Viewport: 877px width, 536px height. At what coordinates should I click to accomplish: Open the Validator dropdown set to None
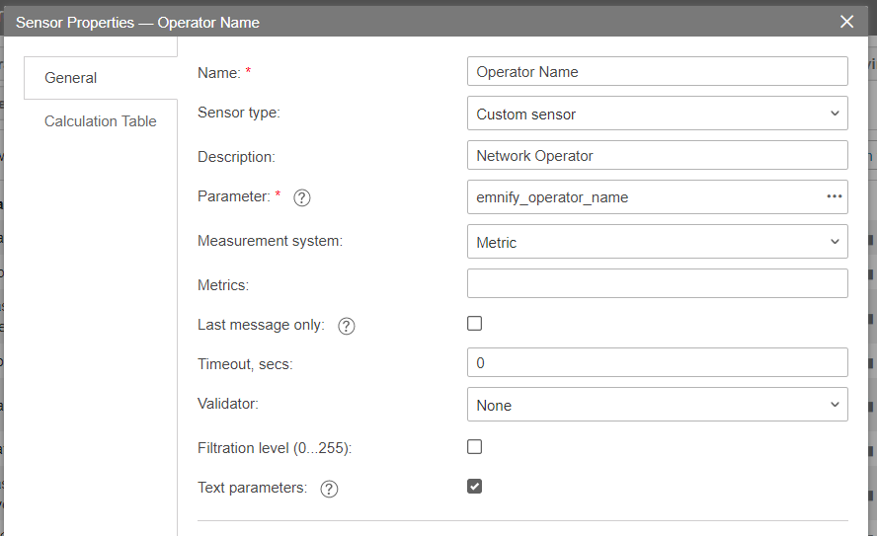[657, 405]
